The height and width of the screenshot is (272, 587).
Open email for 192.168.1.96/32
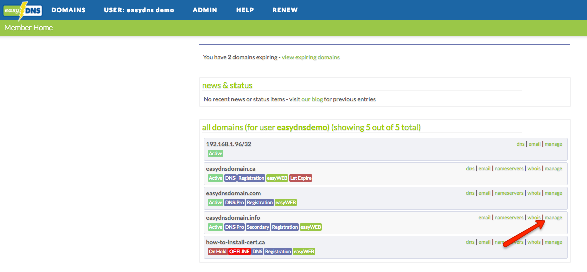click(535, 144)
